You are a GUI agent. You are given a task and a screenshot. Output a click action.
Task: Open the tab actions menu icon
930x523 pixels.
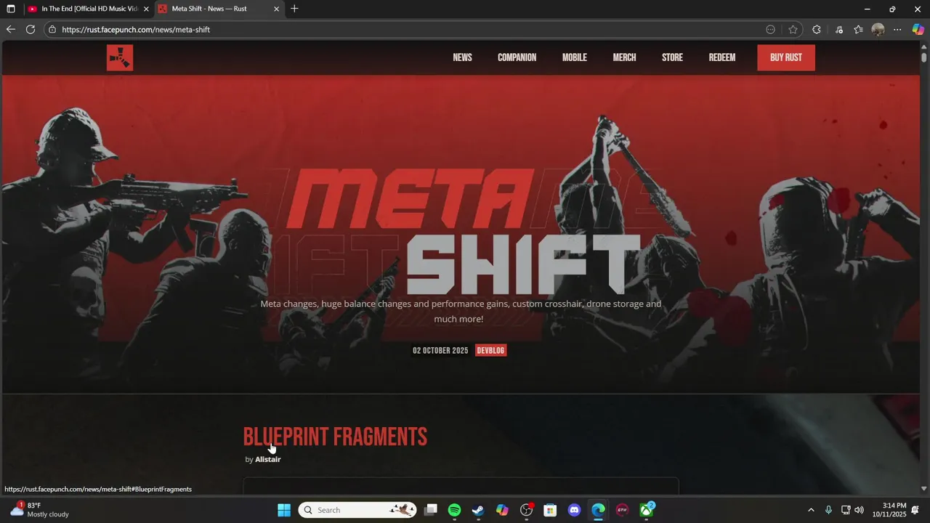[10, 9]
